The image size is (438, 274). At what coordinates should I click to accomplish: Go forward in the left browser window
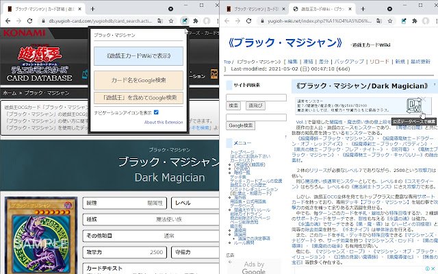[18, 21]
